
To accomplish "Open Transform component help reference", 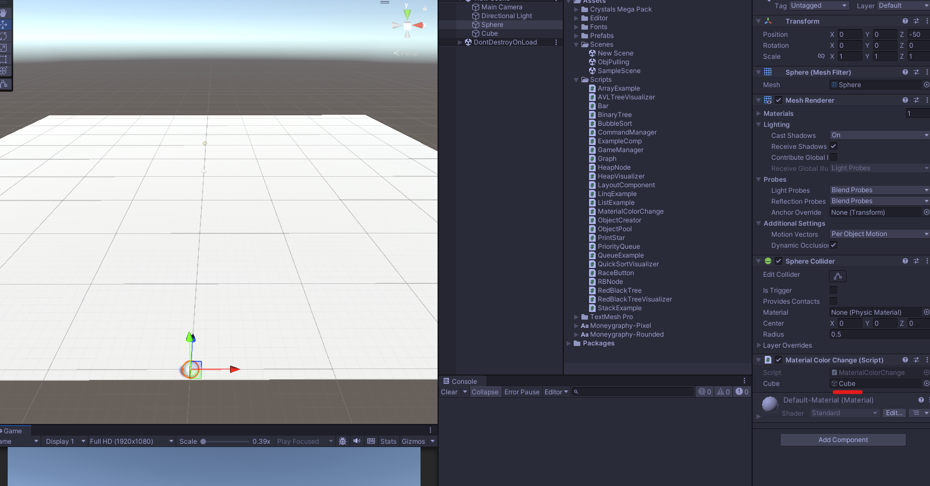I will coord(905,21).
